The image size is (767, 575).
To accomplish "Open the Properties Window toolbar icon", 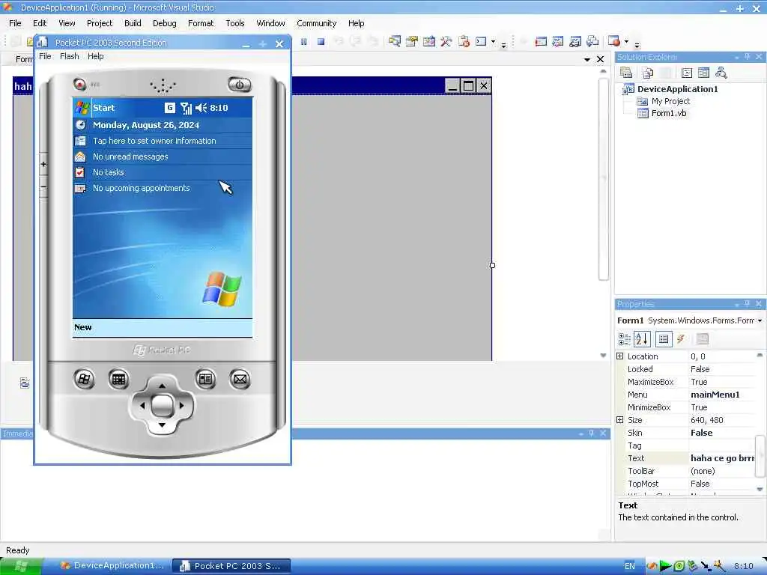I will click(412, 42).
